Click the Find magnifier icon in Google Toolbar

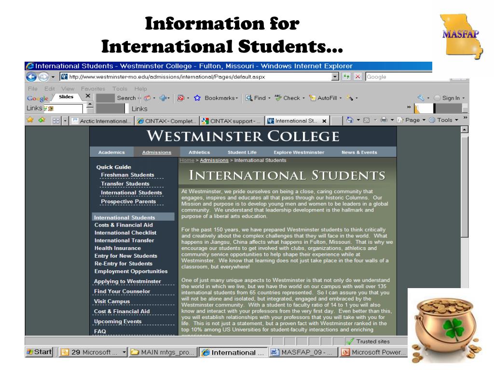coord(249,98)
